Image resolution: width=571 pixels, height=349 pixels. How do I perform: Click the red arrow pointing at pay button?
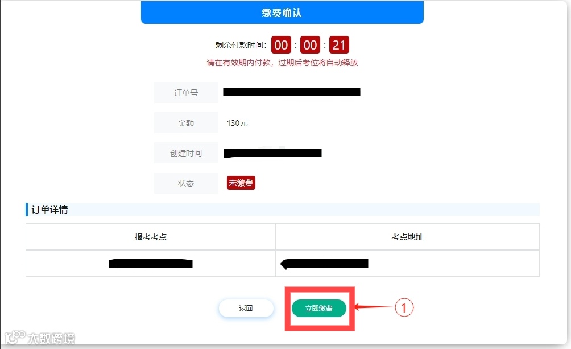tap(374, 307)
